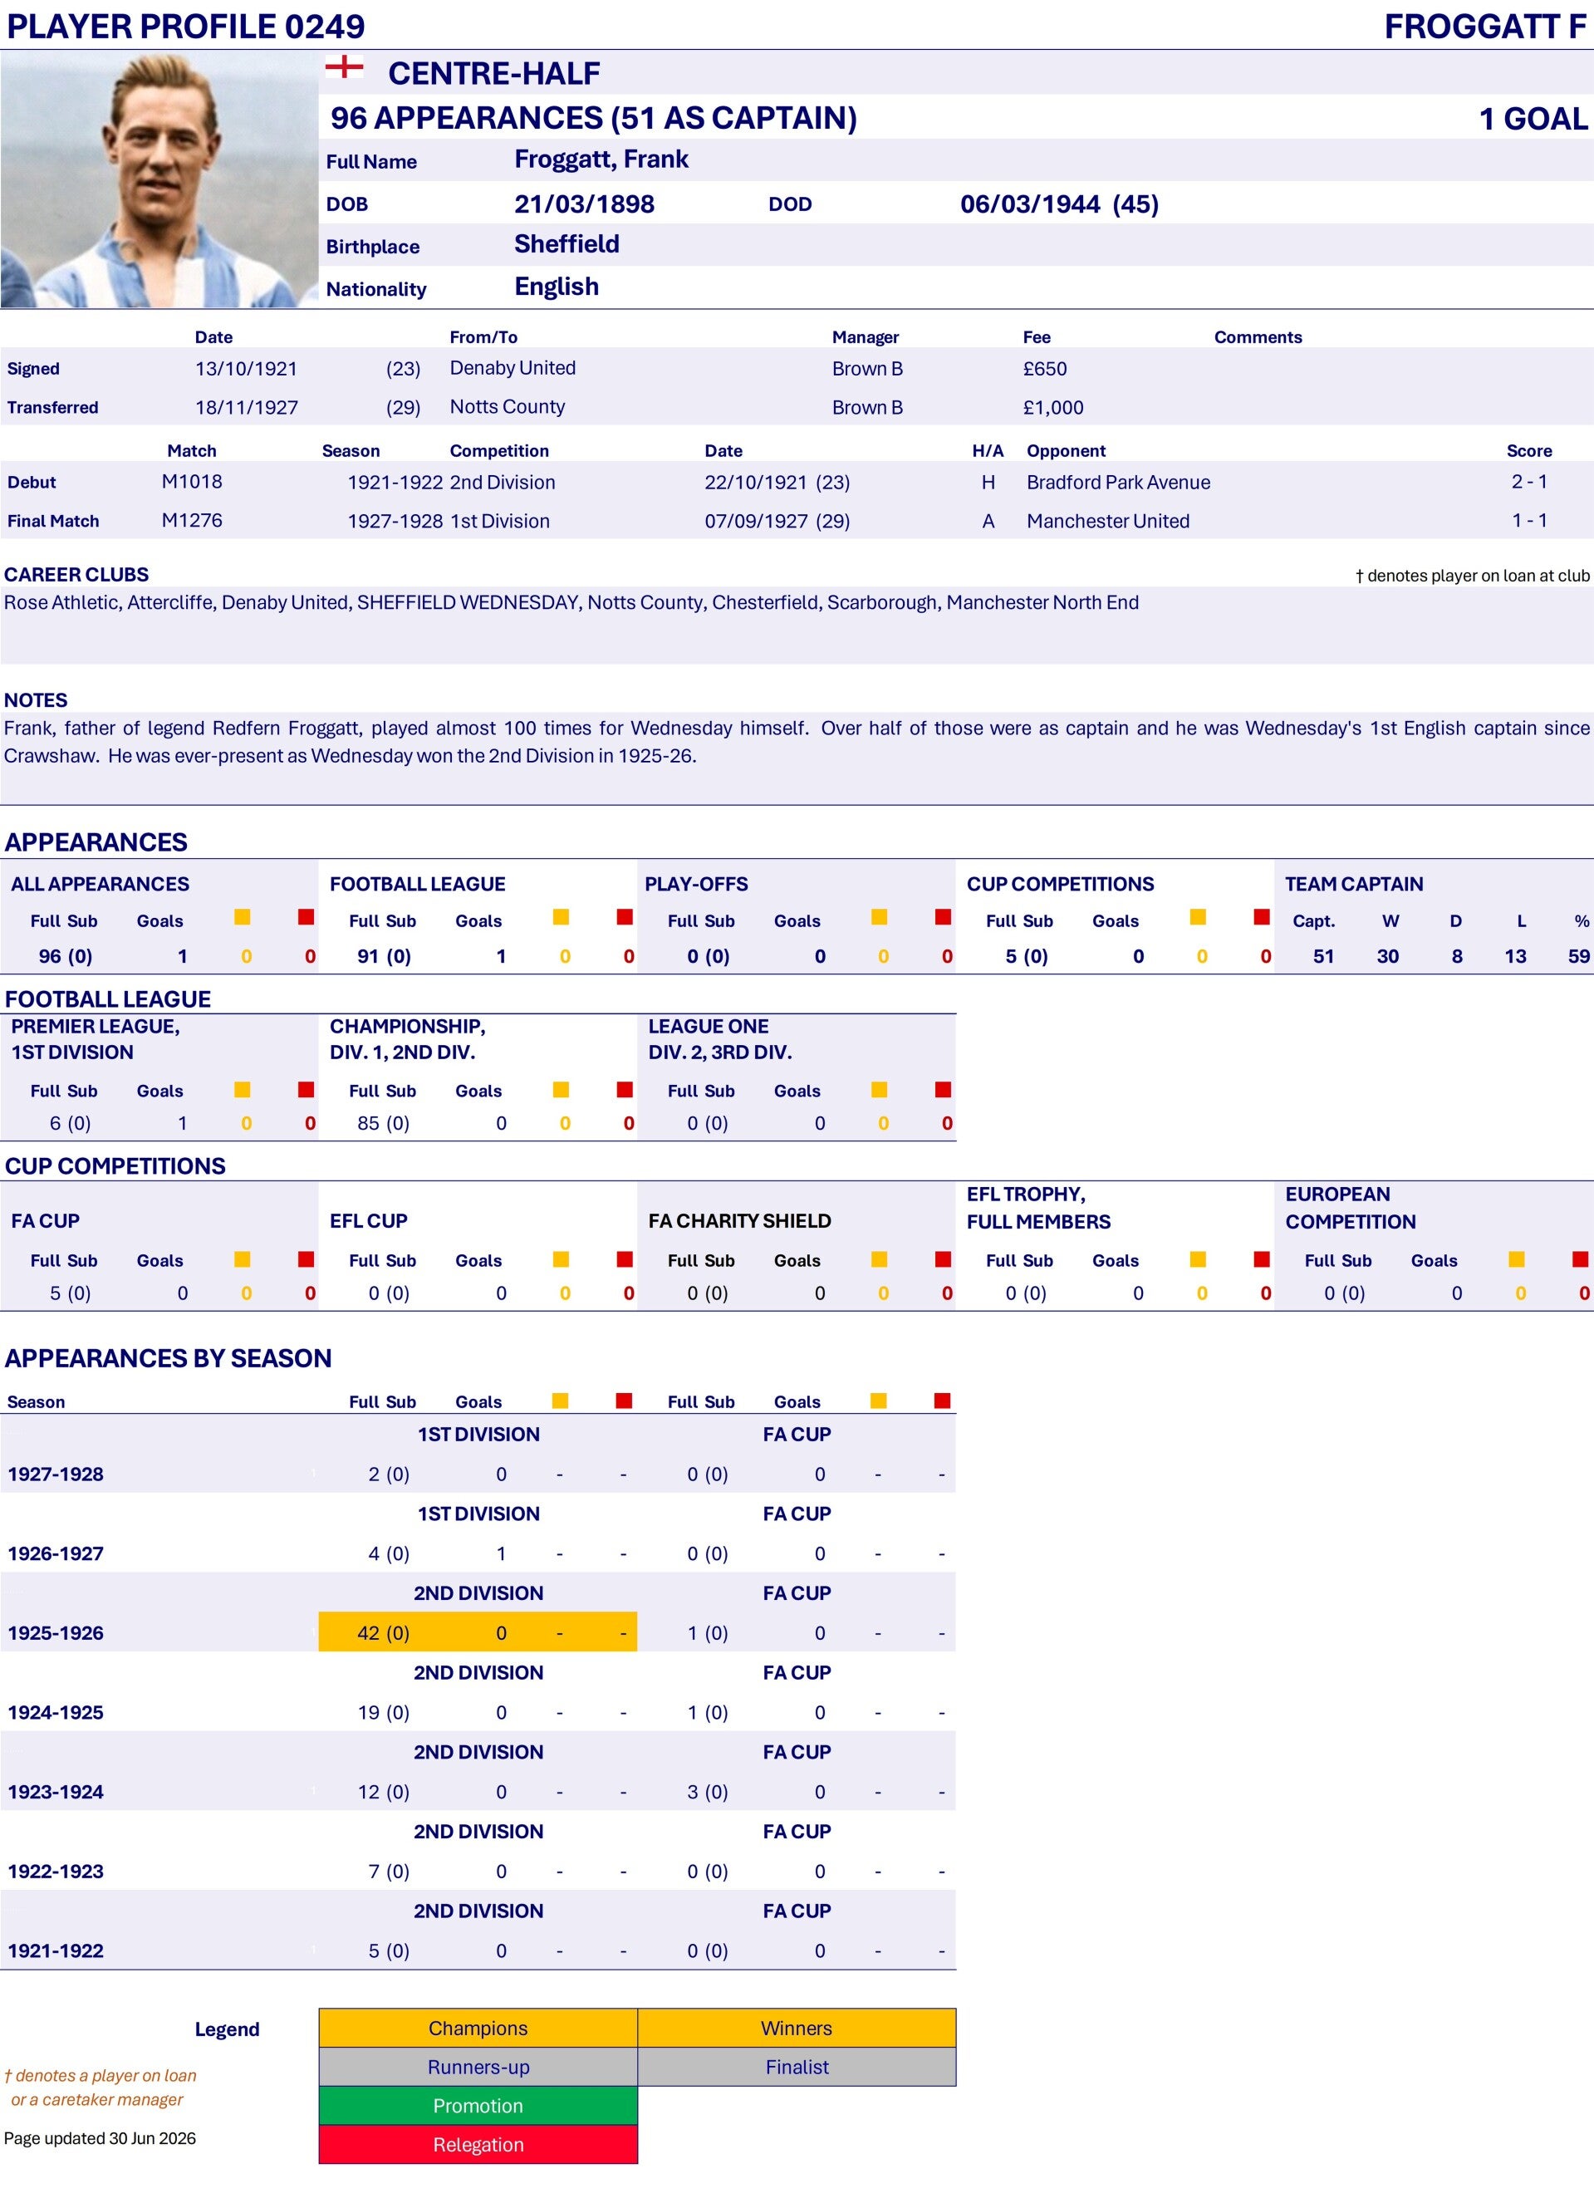Click the England flag icon beside Centre-Half

344,67
